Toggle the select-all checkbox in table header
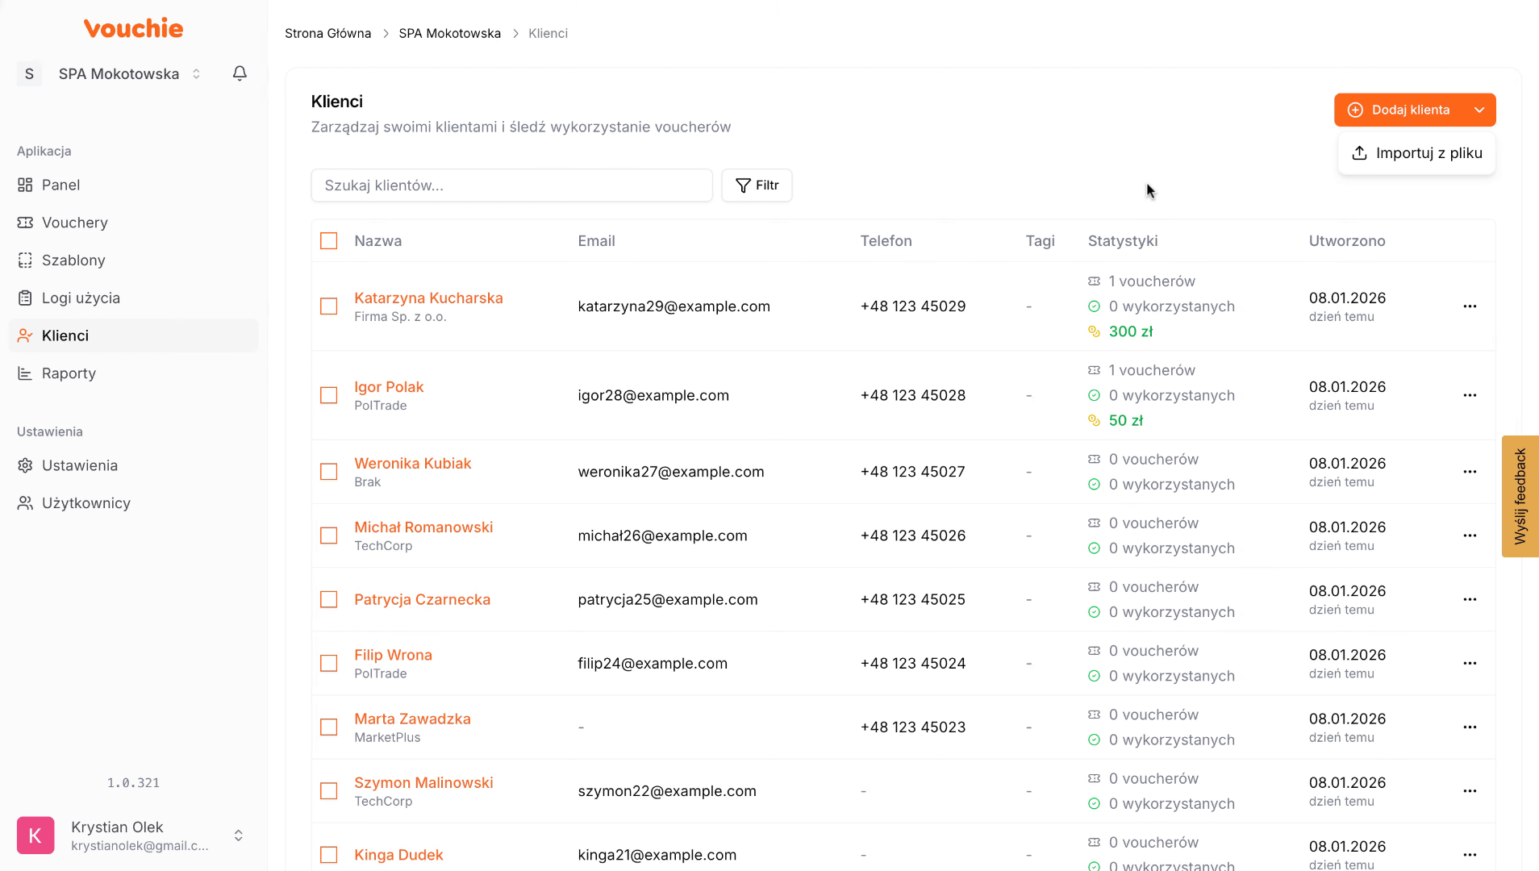Screen dimensions: 1539x871 329,241
